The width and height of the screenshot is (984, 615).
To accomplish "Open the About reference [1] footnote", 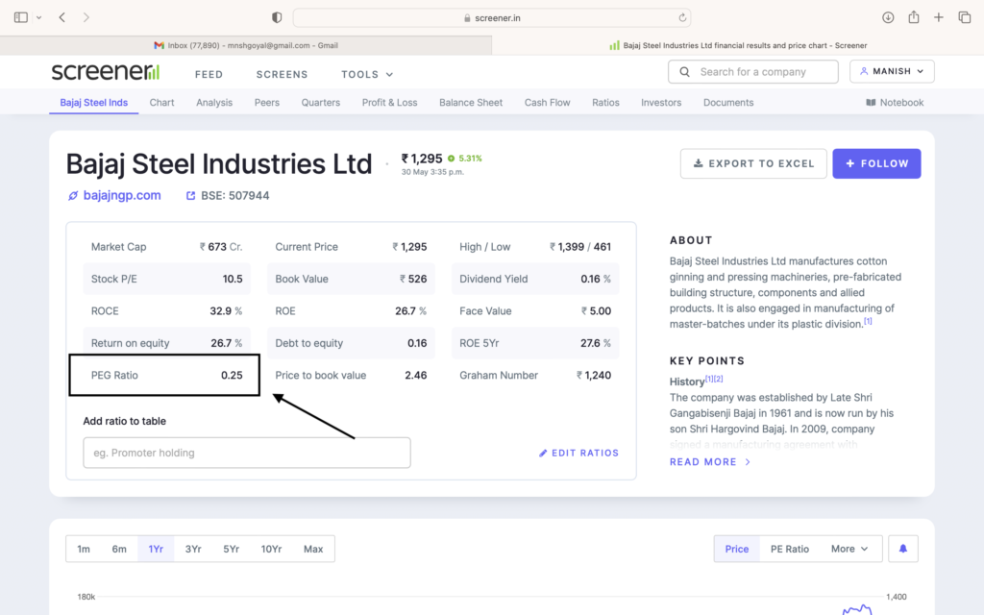I will pos(868,321).
